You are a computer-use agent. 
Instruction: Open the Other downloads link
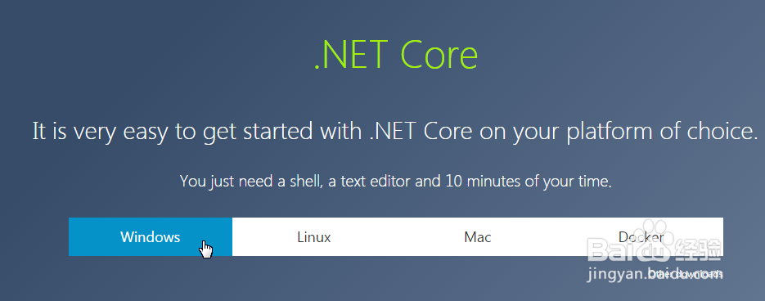coord(686,275)
